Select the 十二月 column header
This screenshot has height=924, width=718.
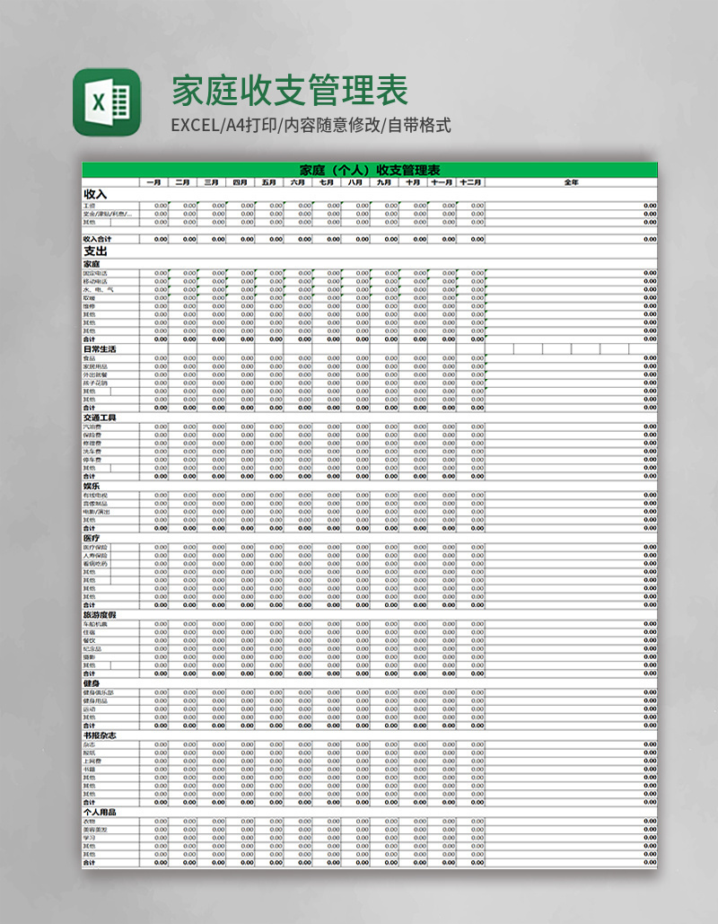tap(470, 182)
